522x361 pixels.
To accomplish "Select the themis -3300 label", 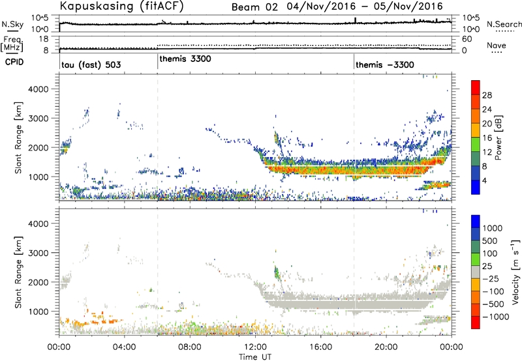I will pos(385,65).
